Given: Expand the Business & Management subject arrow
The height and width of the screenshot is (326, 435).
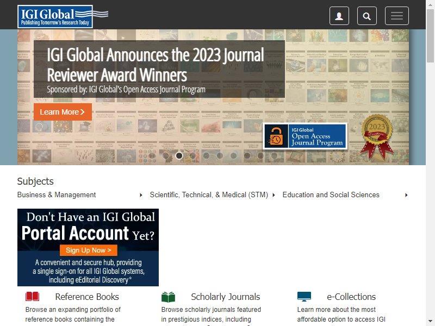Looking at the screenshot, I should [141, 195].
